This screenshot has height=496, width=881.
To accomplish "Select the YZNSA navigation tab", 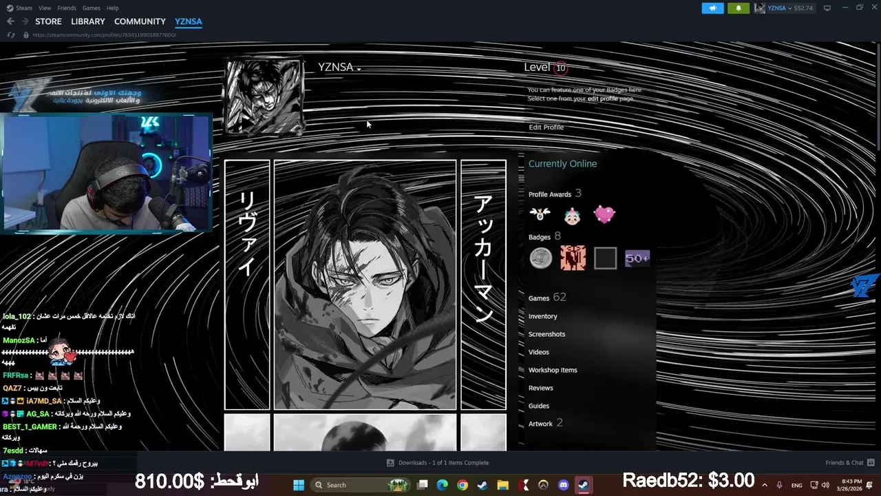I will coord(189,21).
